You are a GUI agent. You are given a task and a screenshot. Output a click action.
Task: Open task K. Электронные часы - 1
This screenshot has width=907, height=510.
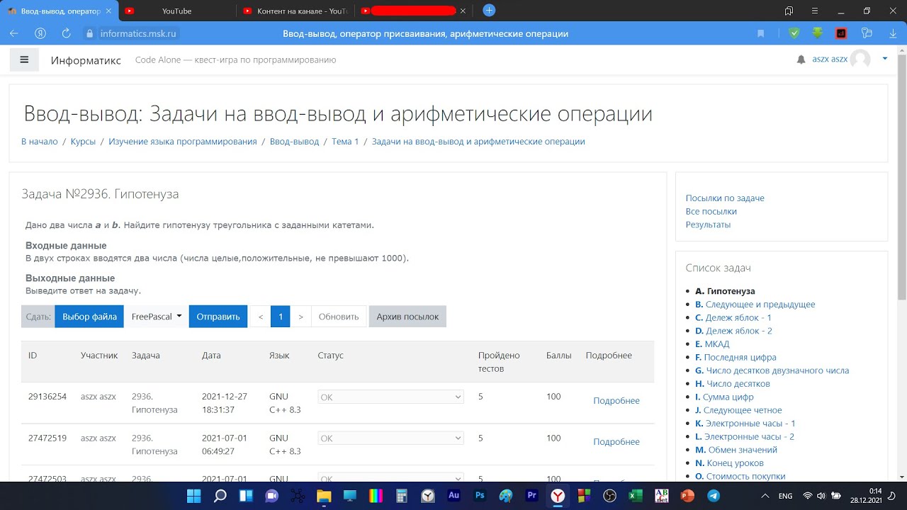(745, 423)
